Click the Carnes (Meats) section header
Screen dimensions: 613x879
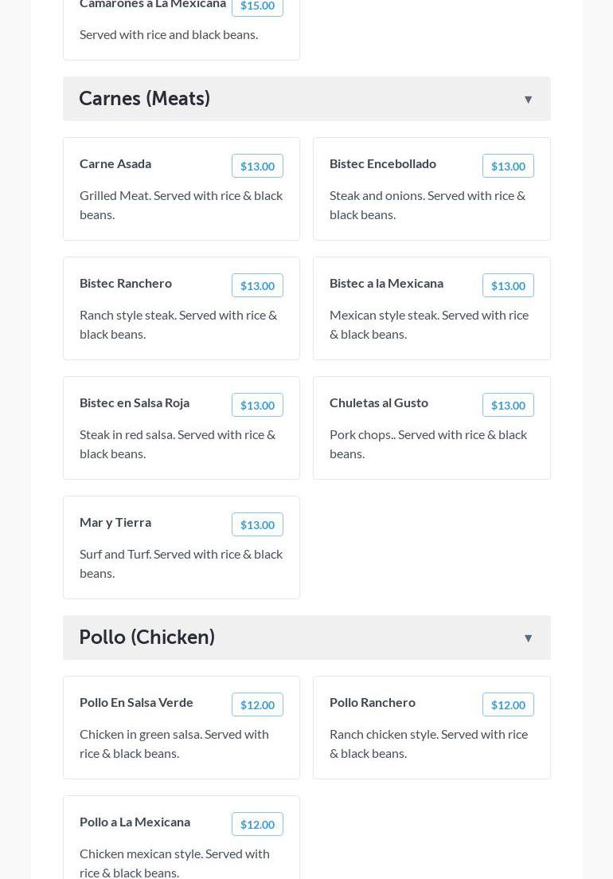145,99
